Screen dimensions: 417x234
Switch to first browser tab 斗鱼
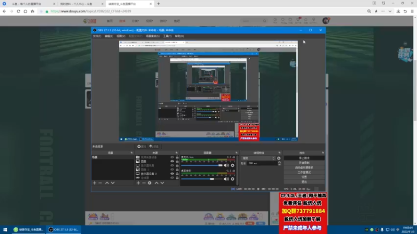[29, 4]
